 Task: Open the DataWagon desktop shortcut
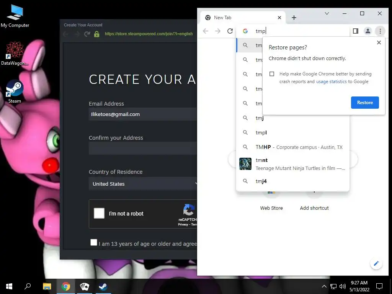15,54
